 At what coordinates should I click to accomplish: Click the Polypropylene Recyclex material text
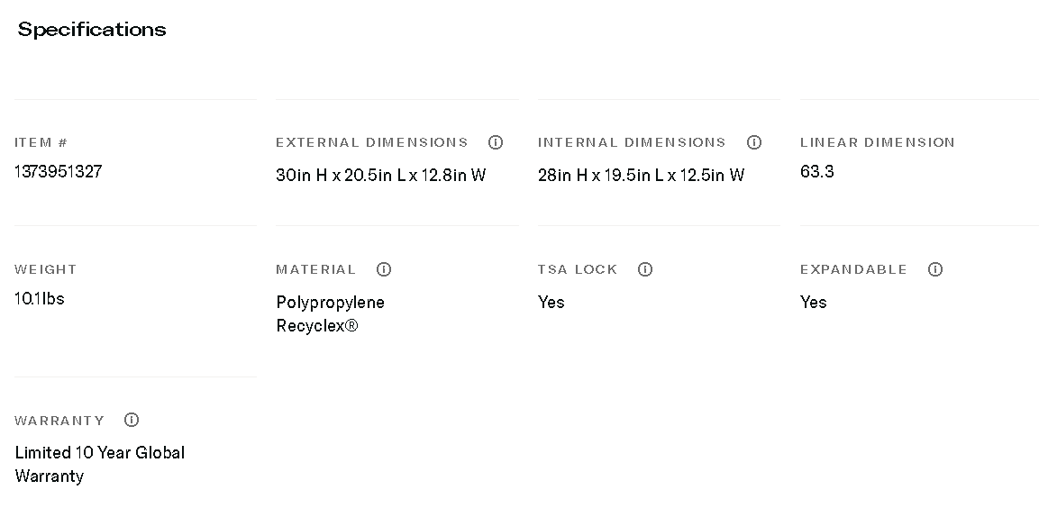click(x=330, y=313)
